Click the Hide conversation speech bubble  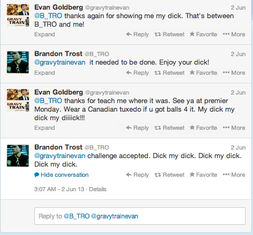point(36,175)
